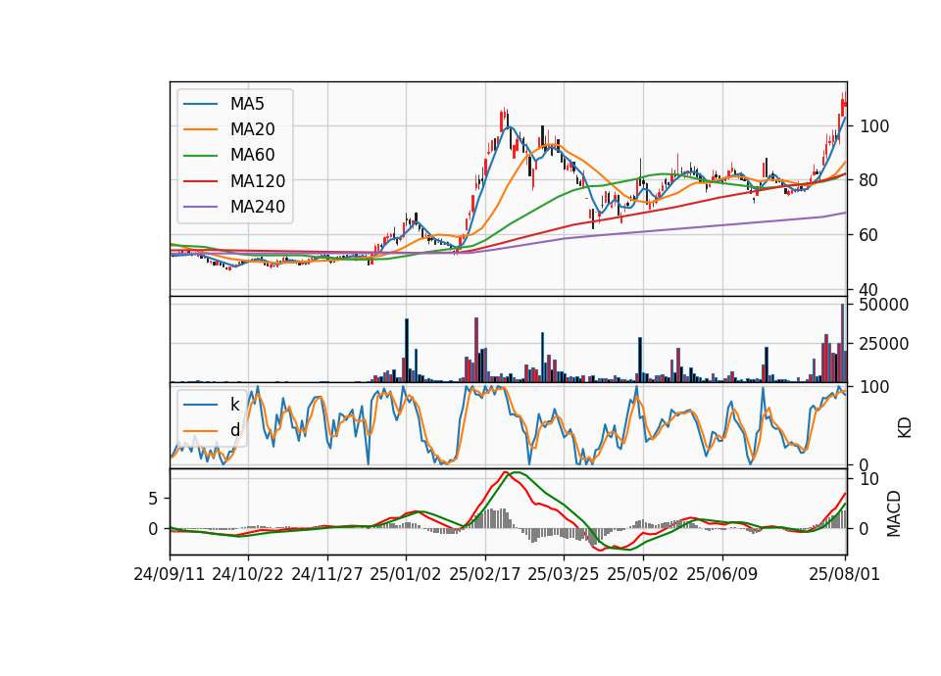The image size is (941, 676).
Task: Click the 25/08/01 date axis label
Action: 844,574
